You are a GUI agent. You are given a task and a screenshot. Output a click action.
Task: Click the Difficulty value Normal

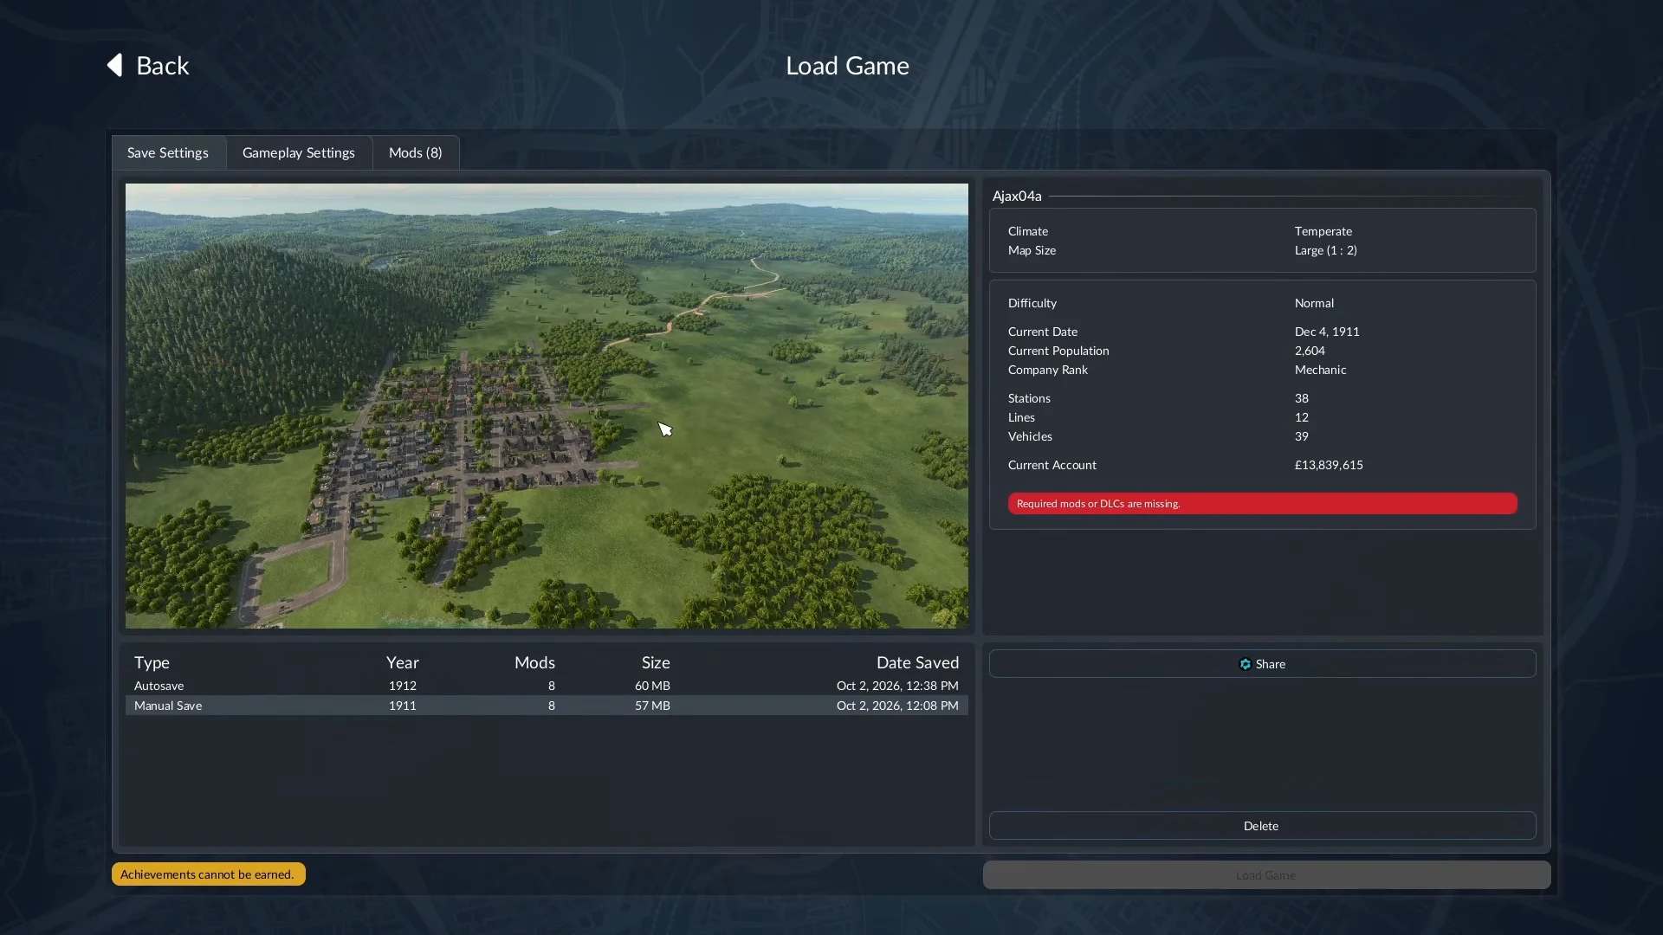click(1314, 303)
